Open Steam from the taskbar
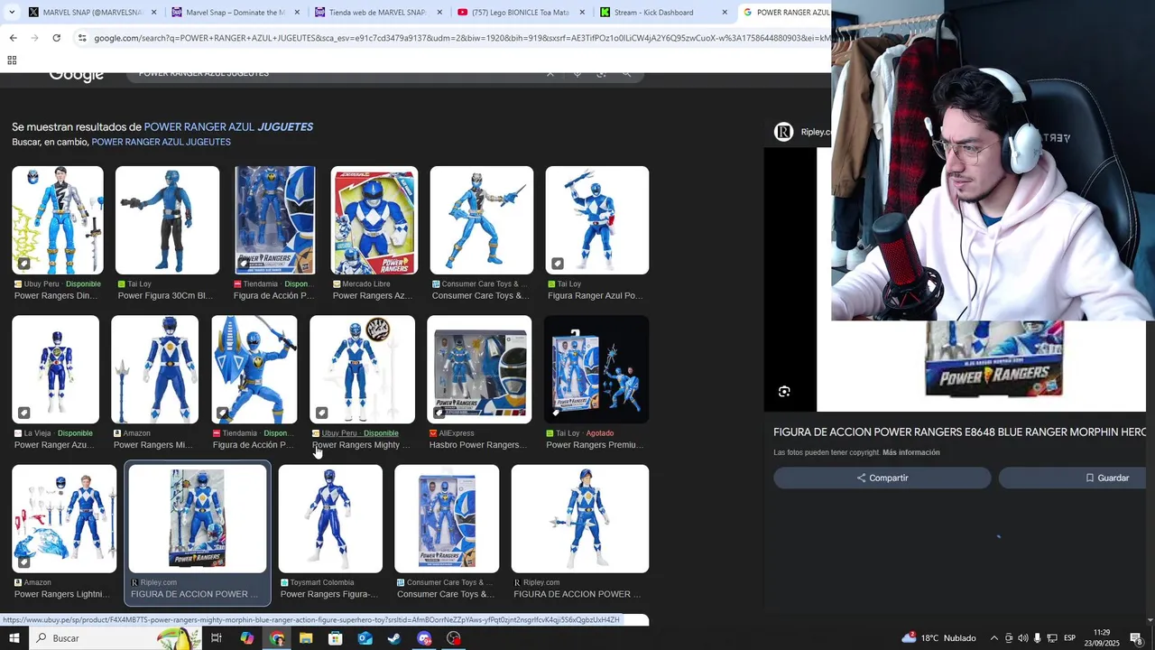The width and height of the screenshot is (1155, 650). (394, 638)
